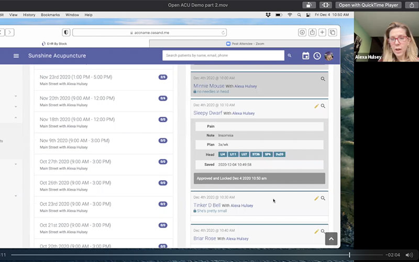
Task: Click the patient search magnifier button
Action: pos(289,56)
